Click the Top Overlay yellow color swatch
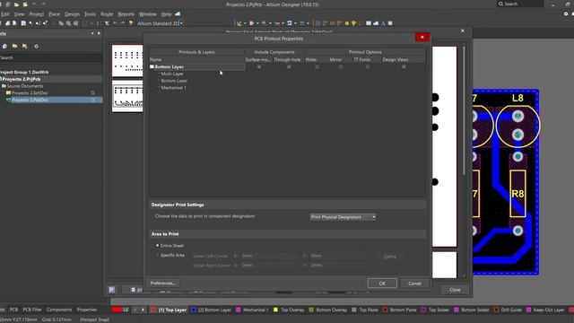574x323 pixels. (275, 310)
